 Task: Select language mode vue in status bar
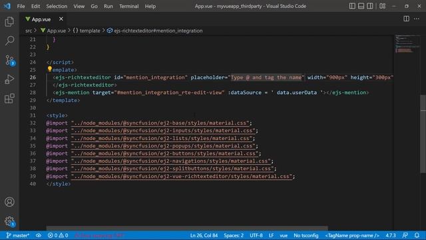(284, 235)
